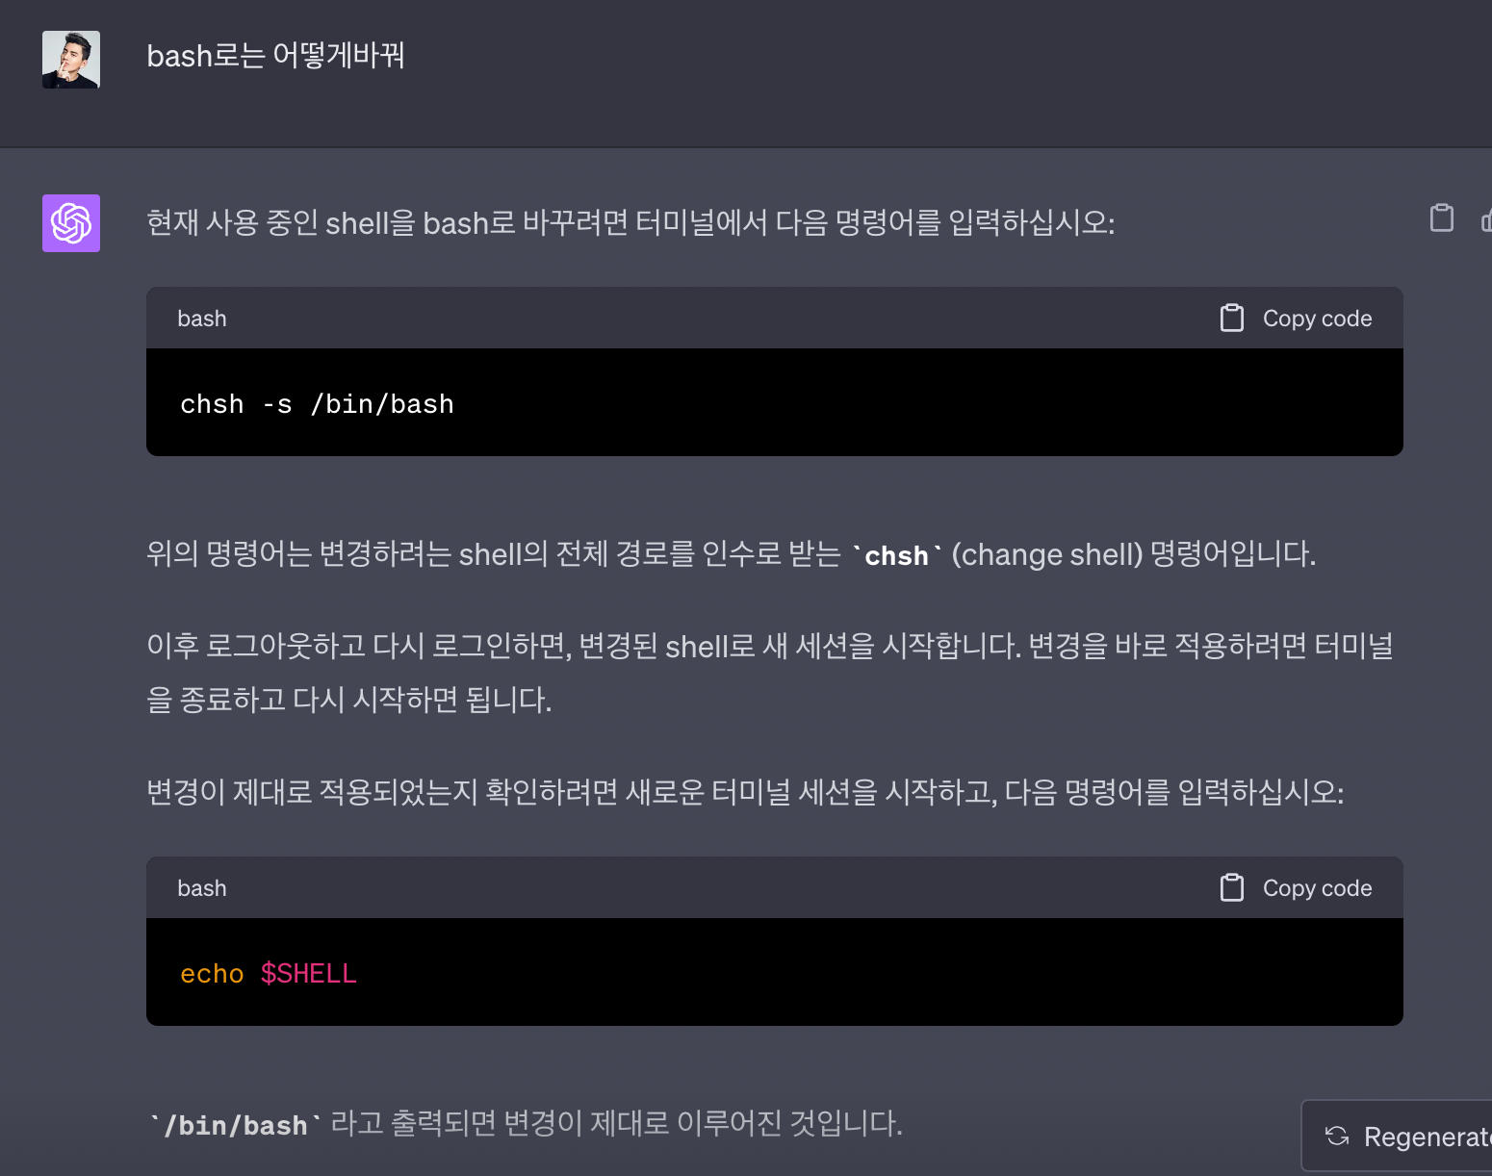Click the $SHELL variable in code block
The width and height of the screenshot is (1492, 1176).
click(x=308, y=974)
